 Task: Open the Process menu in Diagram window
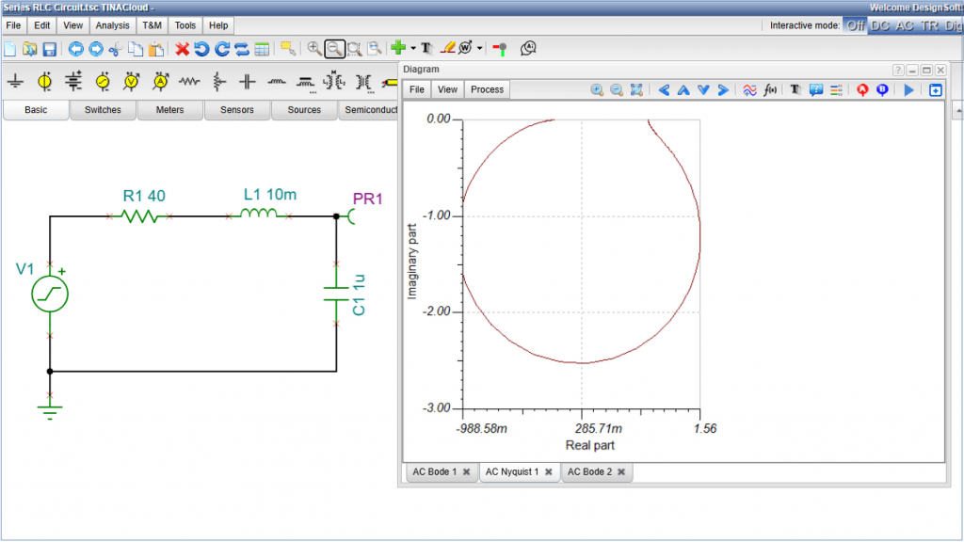tap(487, 89)
